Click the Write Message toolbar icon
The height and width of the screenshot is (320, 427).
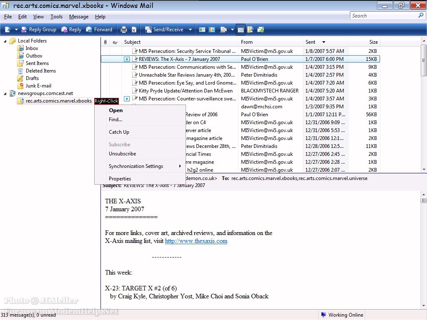tap(8, 30)
